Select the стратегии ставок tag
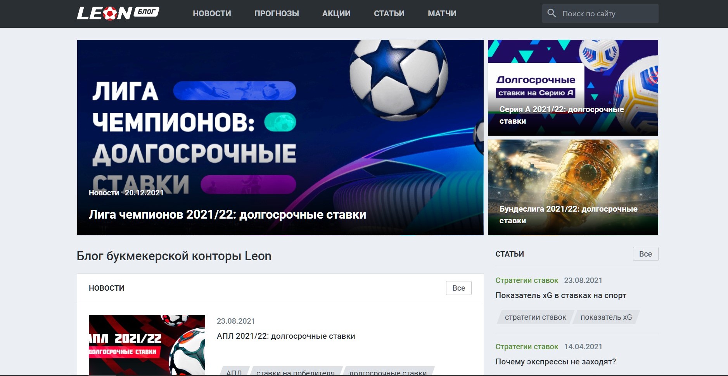Image resolution: width=728 pixels, height=376 pixels. click(536, 317)
